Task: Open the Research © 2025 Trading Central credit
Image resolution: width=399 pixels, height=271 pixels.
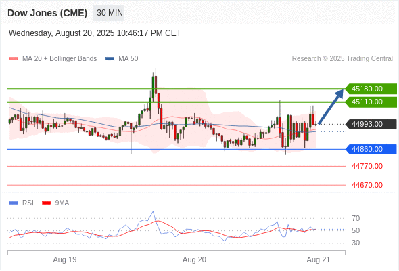Action: pos(342,59)
